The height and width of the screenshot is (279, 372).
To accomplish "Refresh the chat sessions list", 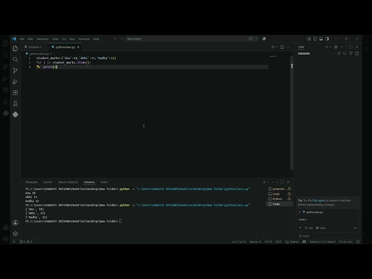I will click(339, 53).
